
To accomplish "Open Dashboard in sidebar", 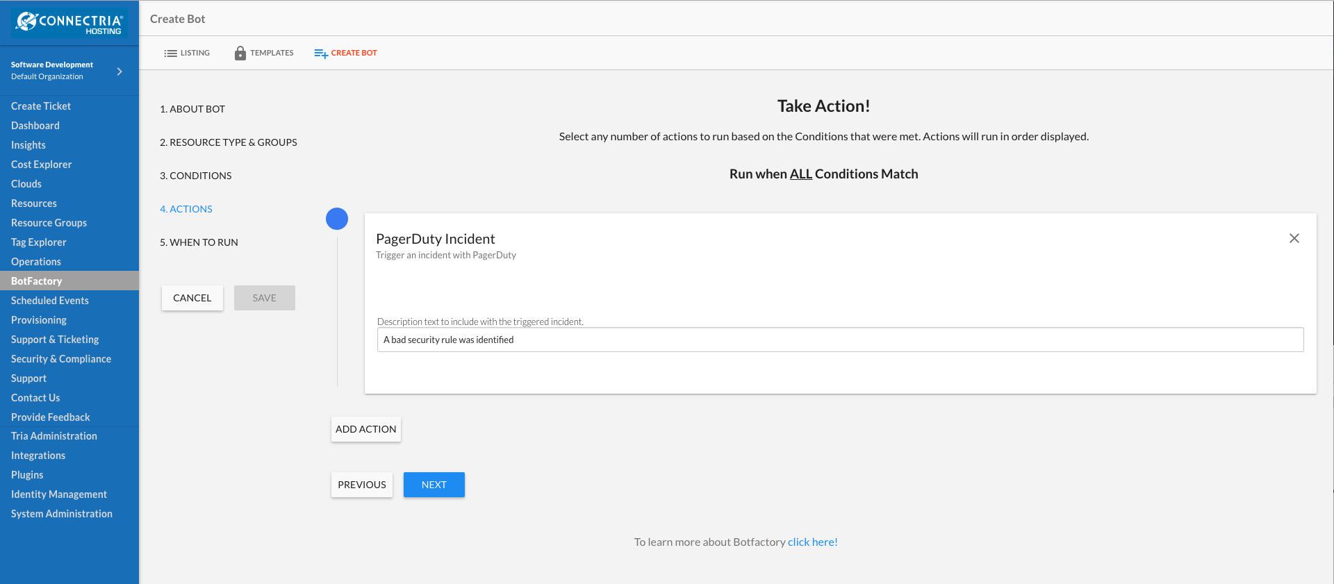I will 35,126.
